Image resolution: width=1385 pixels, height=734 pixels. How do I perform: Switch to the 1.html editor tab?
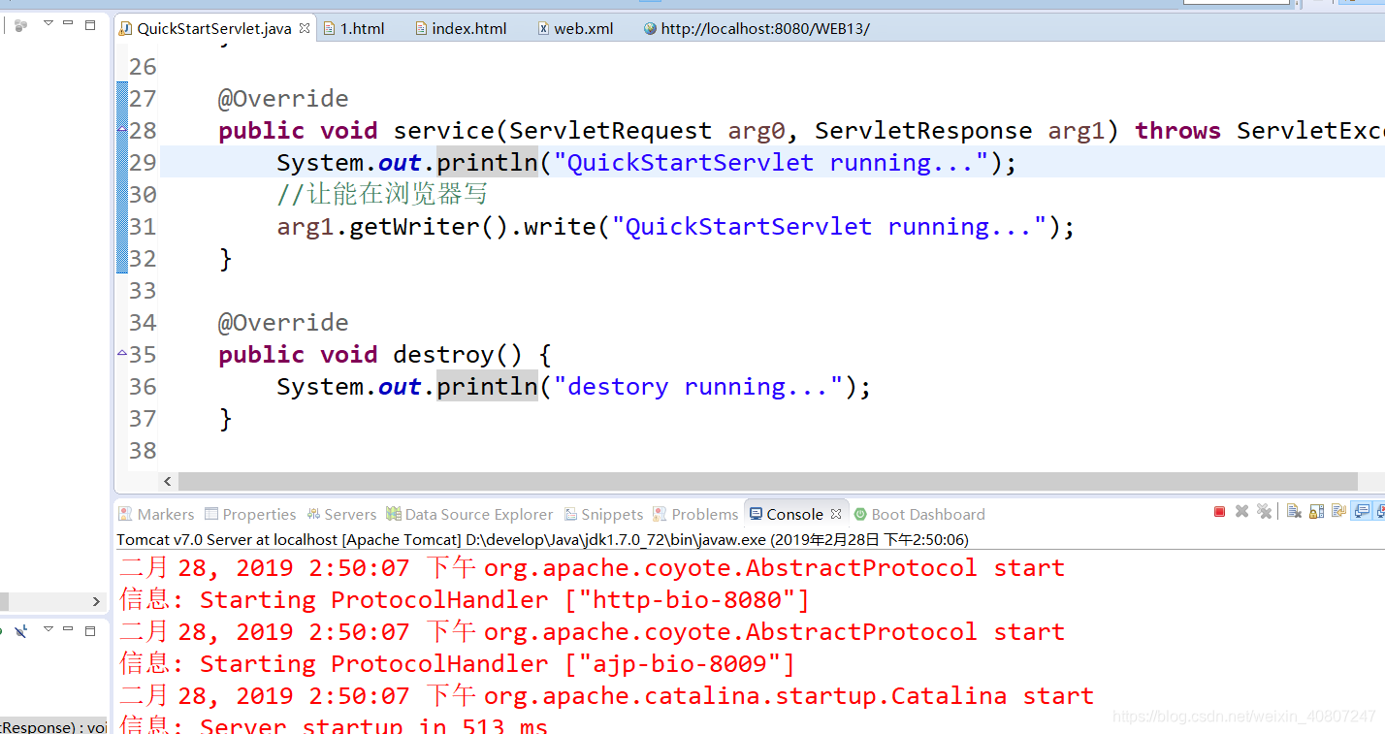pos(354,28)
